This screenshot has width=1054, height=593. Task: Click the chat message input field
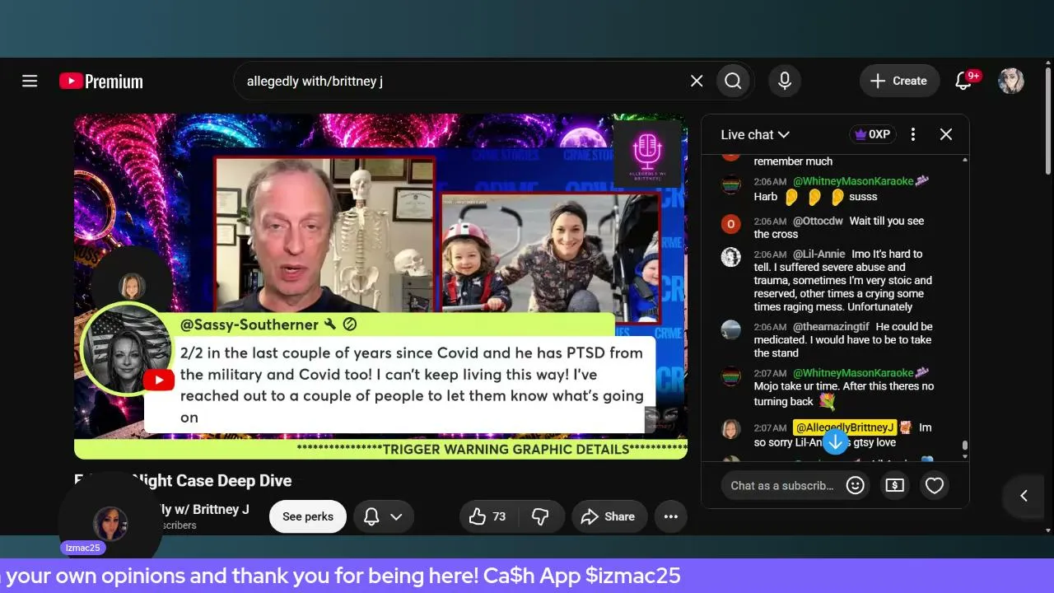click(x=782, y=486)
